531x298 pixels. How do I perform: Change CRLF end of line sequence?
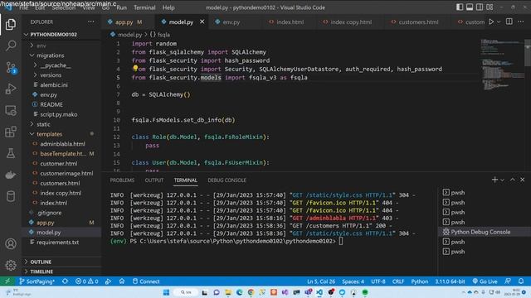[398, 281]
